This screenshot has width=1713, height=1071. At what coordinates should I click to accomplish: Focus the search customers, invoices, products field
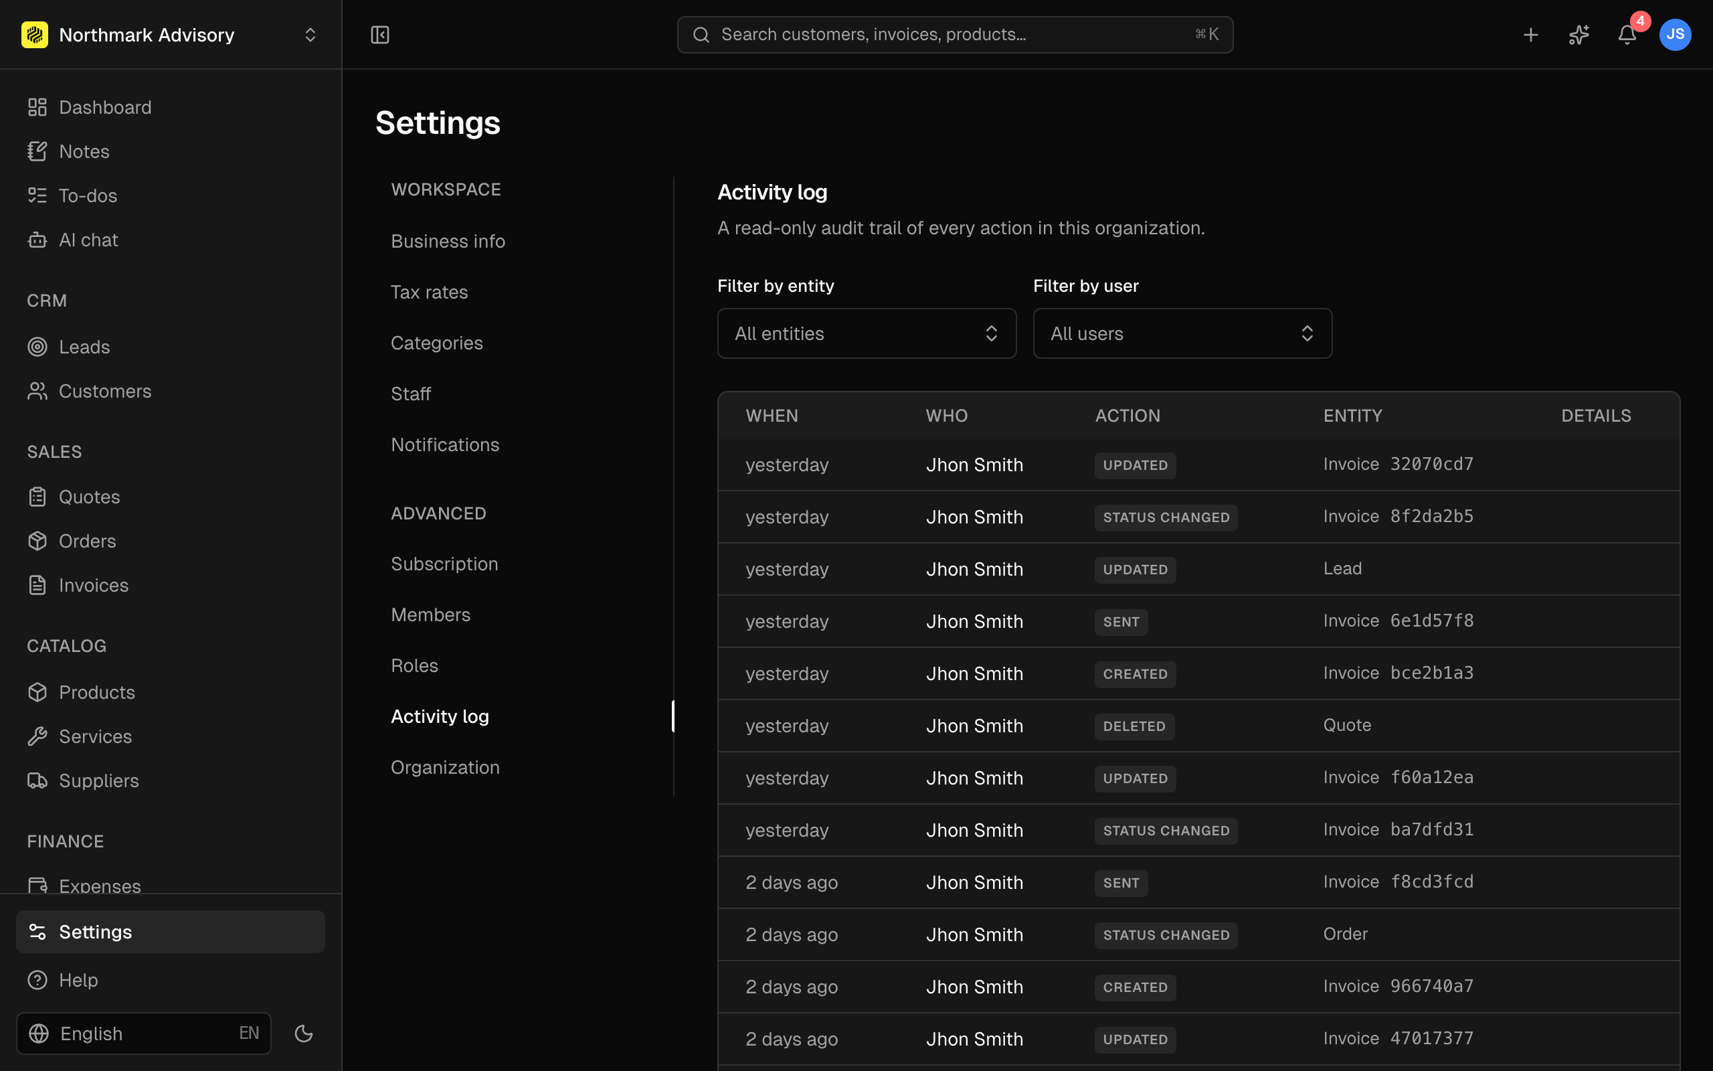955,35
